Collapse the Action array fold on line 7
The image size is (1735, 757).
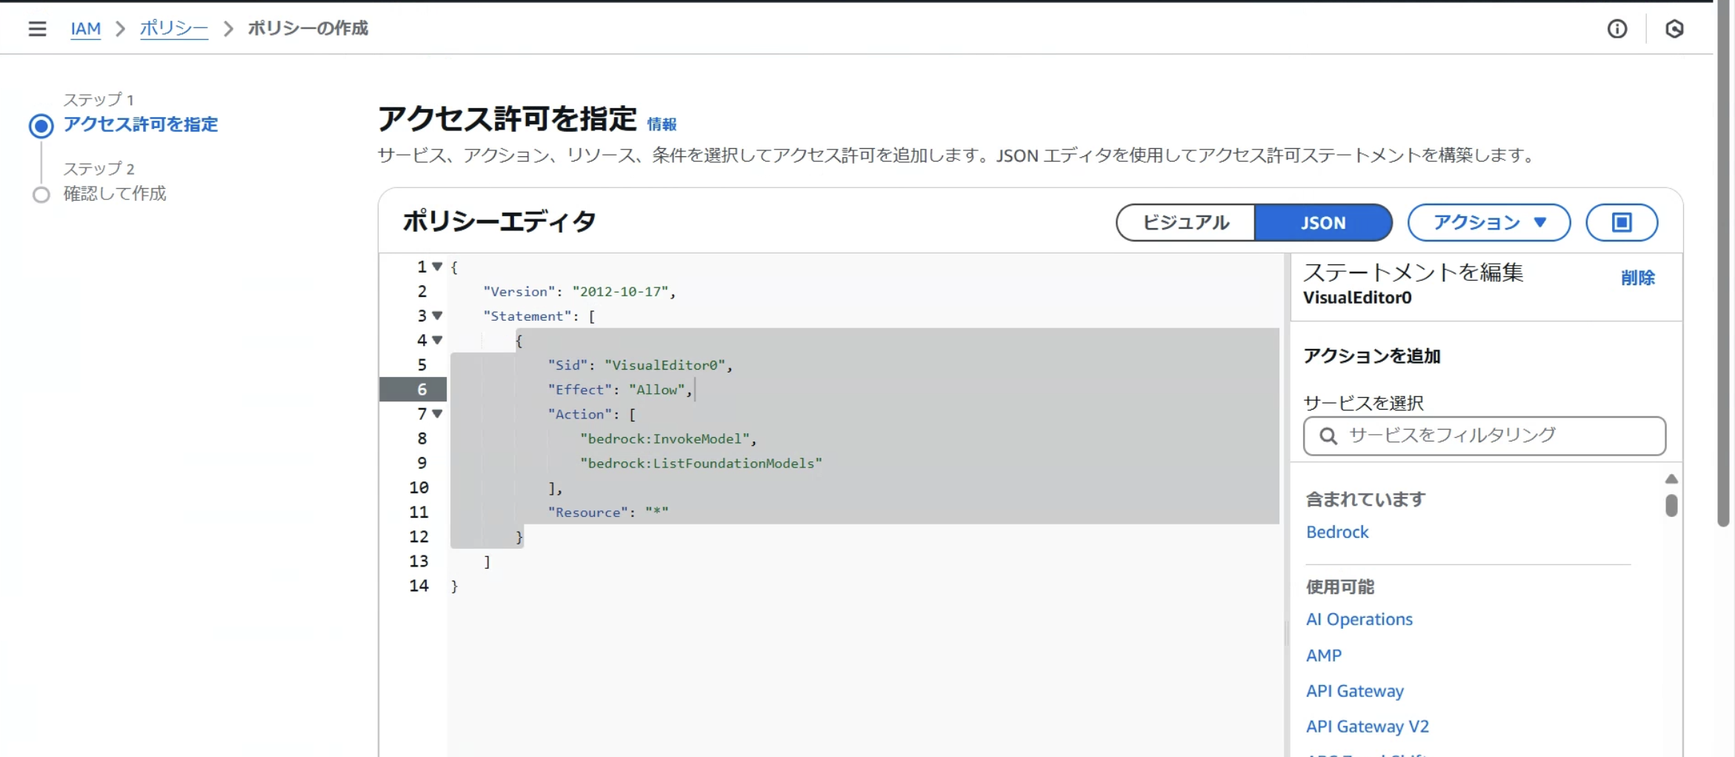tap(437, 415)
